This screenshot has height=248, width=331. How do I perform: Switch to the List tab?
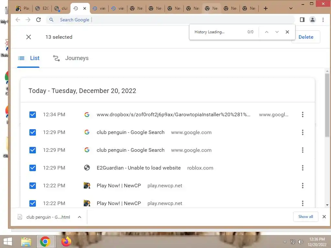coord(28,58)
